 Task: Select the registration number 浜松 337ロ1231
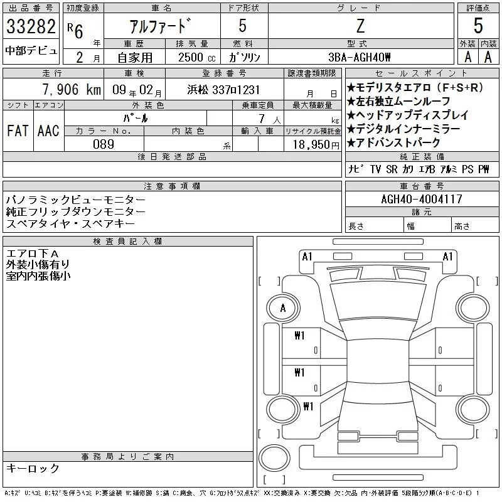click(x=223, y=90)
